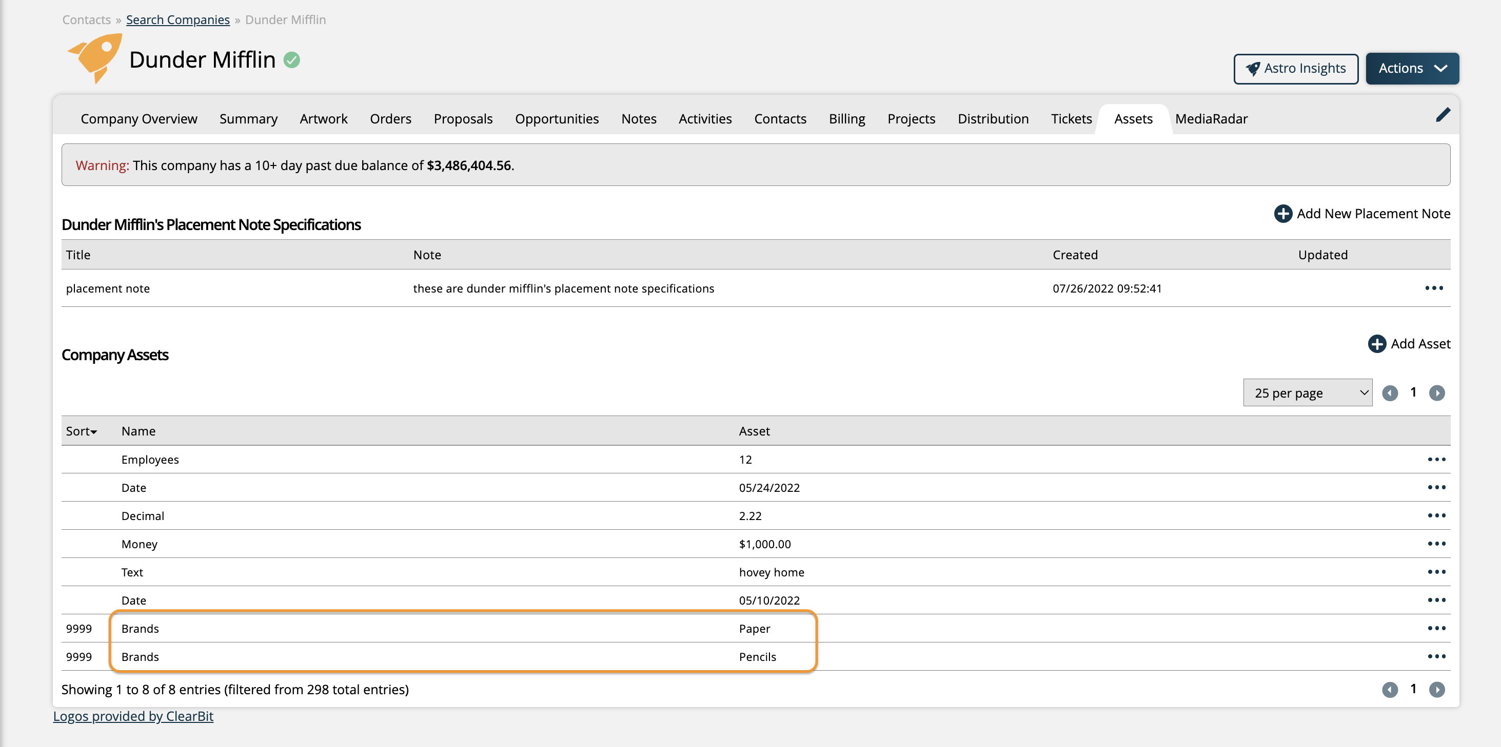This screenshot has height=747, width=1501.
Task: Expand the Actions dropdown button
Action: pos(1412,69)
